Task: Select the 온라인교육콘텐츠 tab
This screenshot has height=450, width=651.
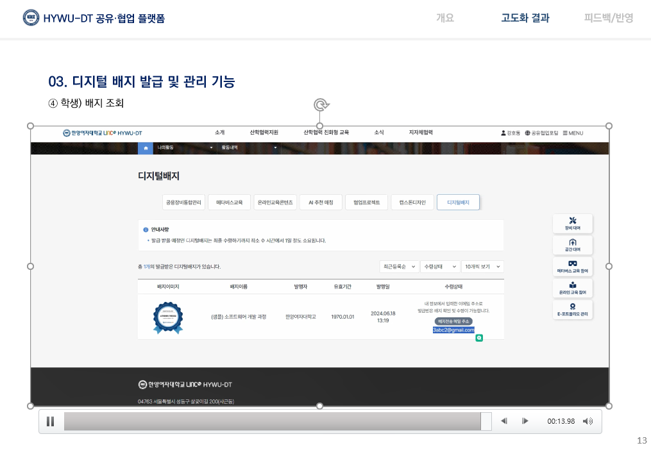Action: [x=275, y=203]
